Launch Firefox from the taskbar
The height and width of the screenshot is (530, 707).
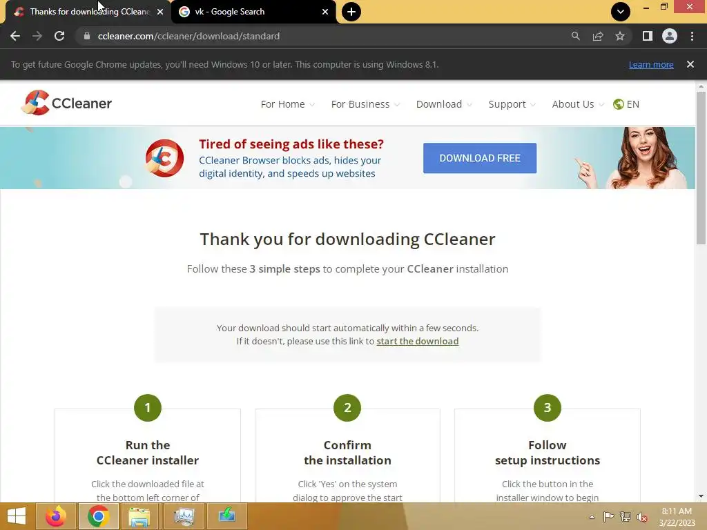click(56, 516)
